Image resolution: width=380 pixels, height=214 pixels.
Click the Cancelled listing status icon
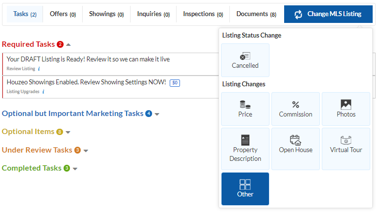click(x=245, y=56)
